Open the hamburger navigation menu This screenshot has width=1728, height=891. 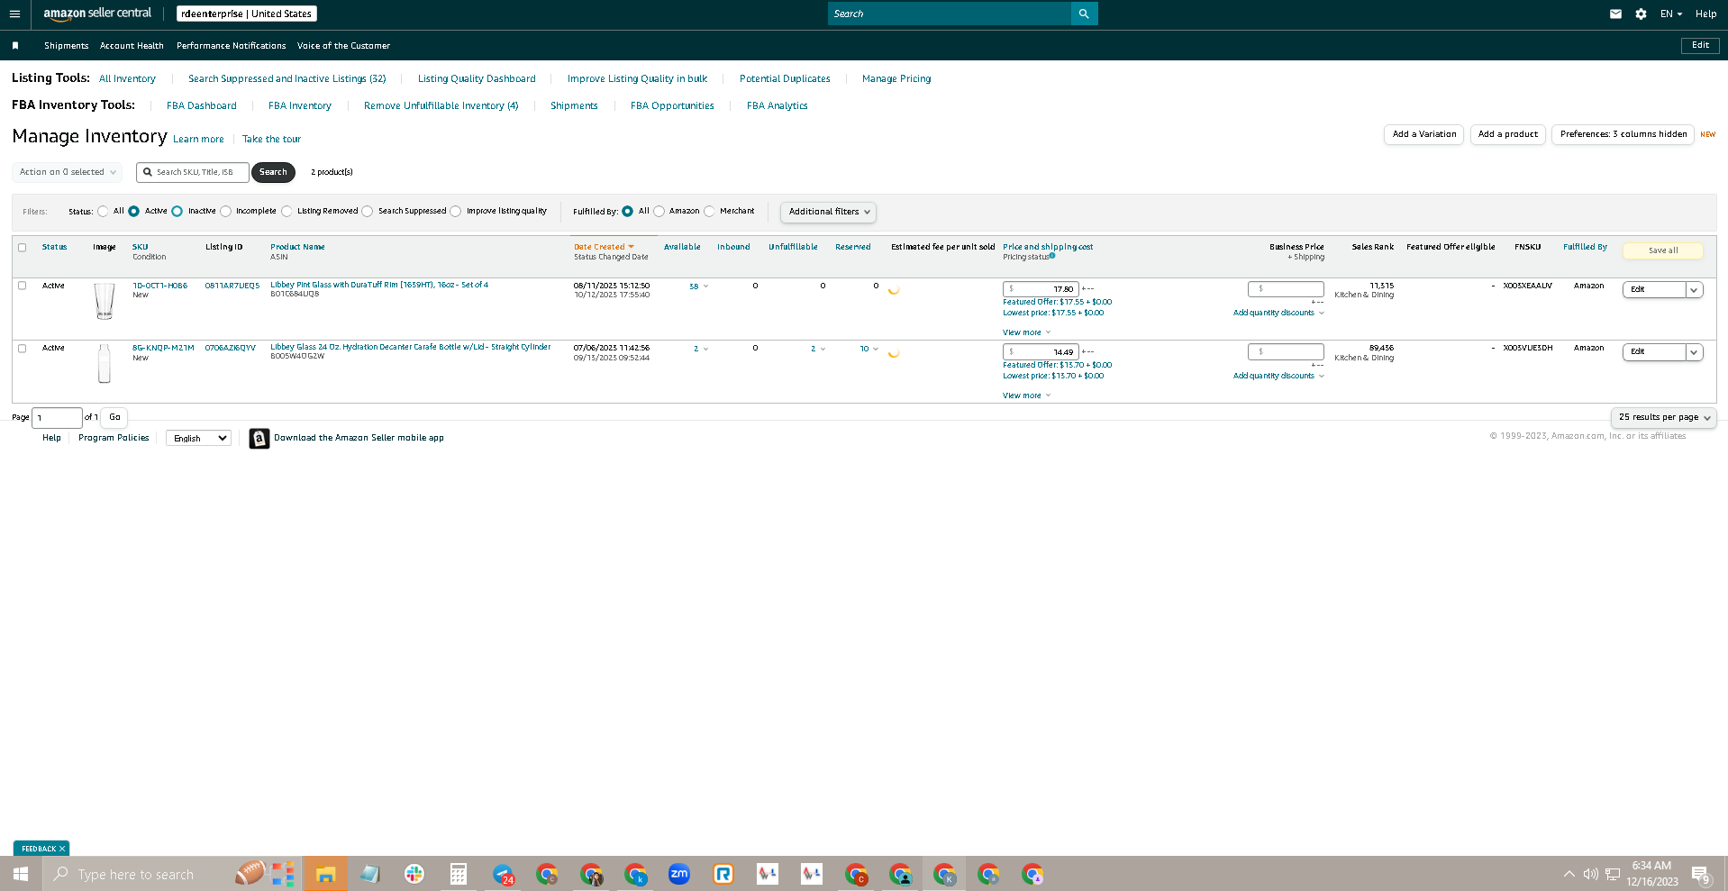[x=14, y=14]
